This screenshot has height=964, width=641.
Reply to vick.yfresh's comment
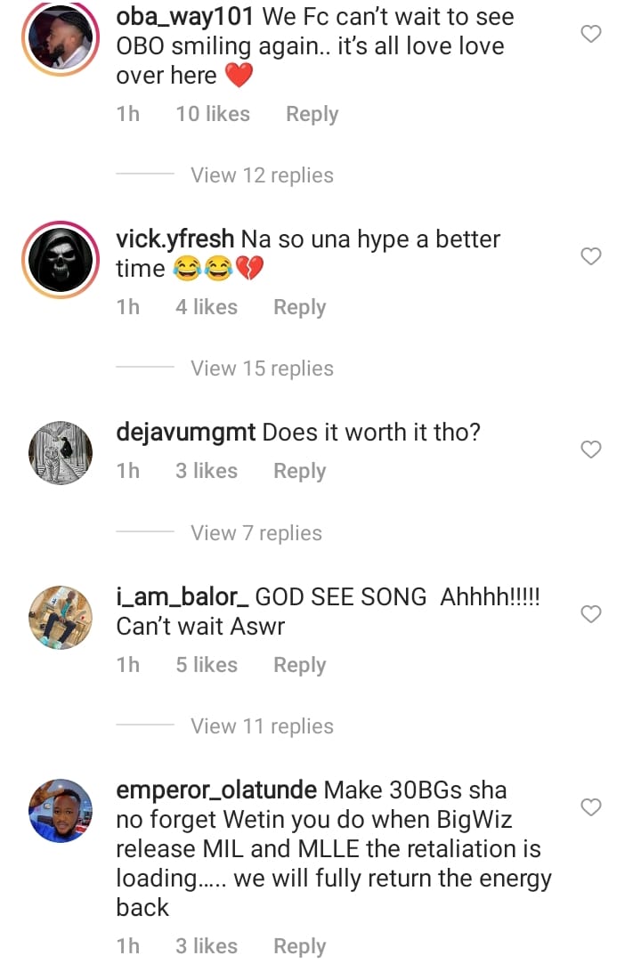299,308
